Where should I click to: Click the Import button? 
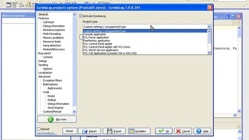(x=89, y=131)
